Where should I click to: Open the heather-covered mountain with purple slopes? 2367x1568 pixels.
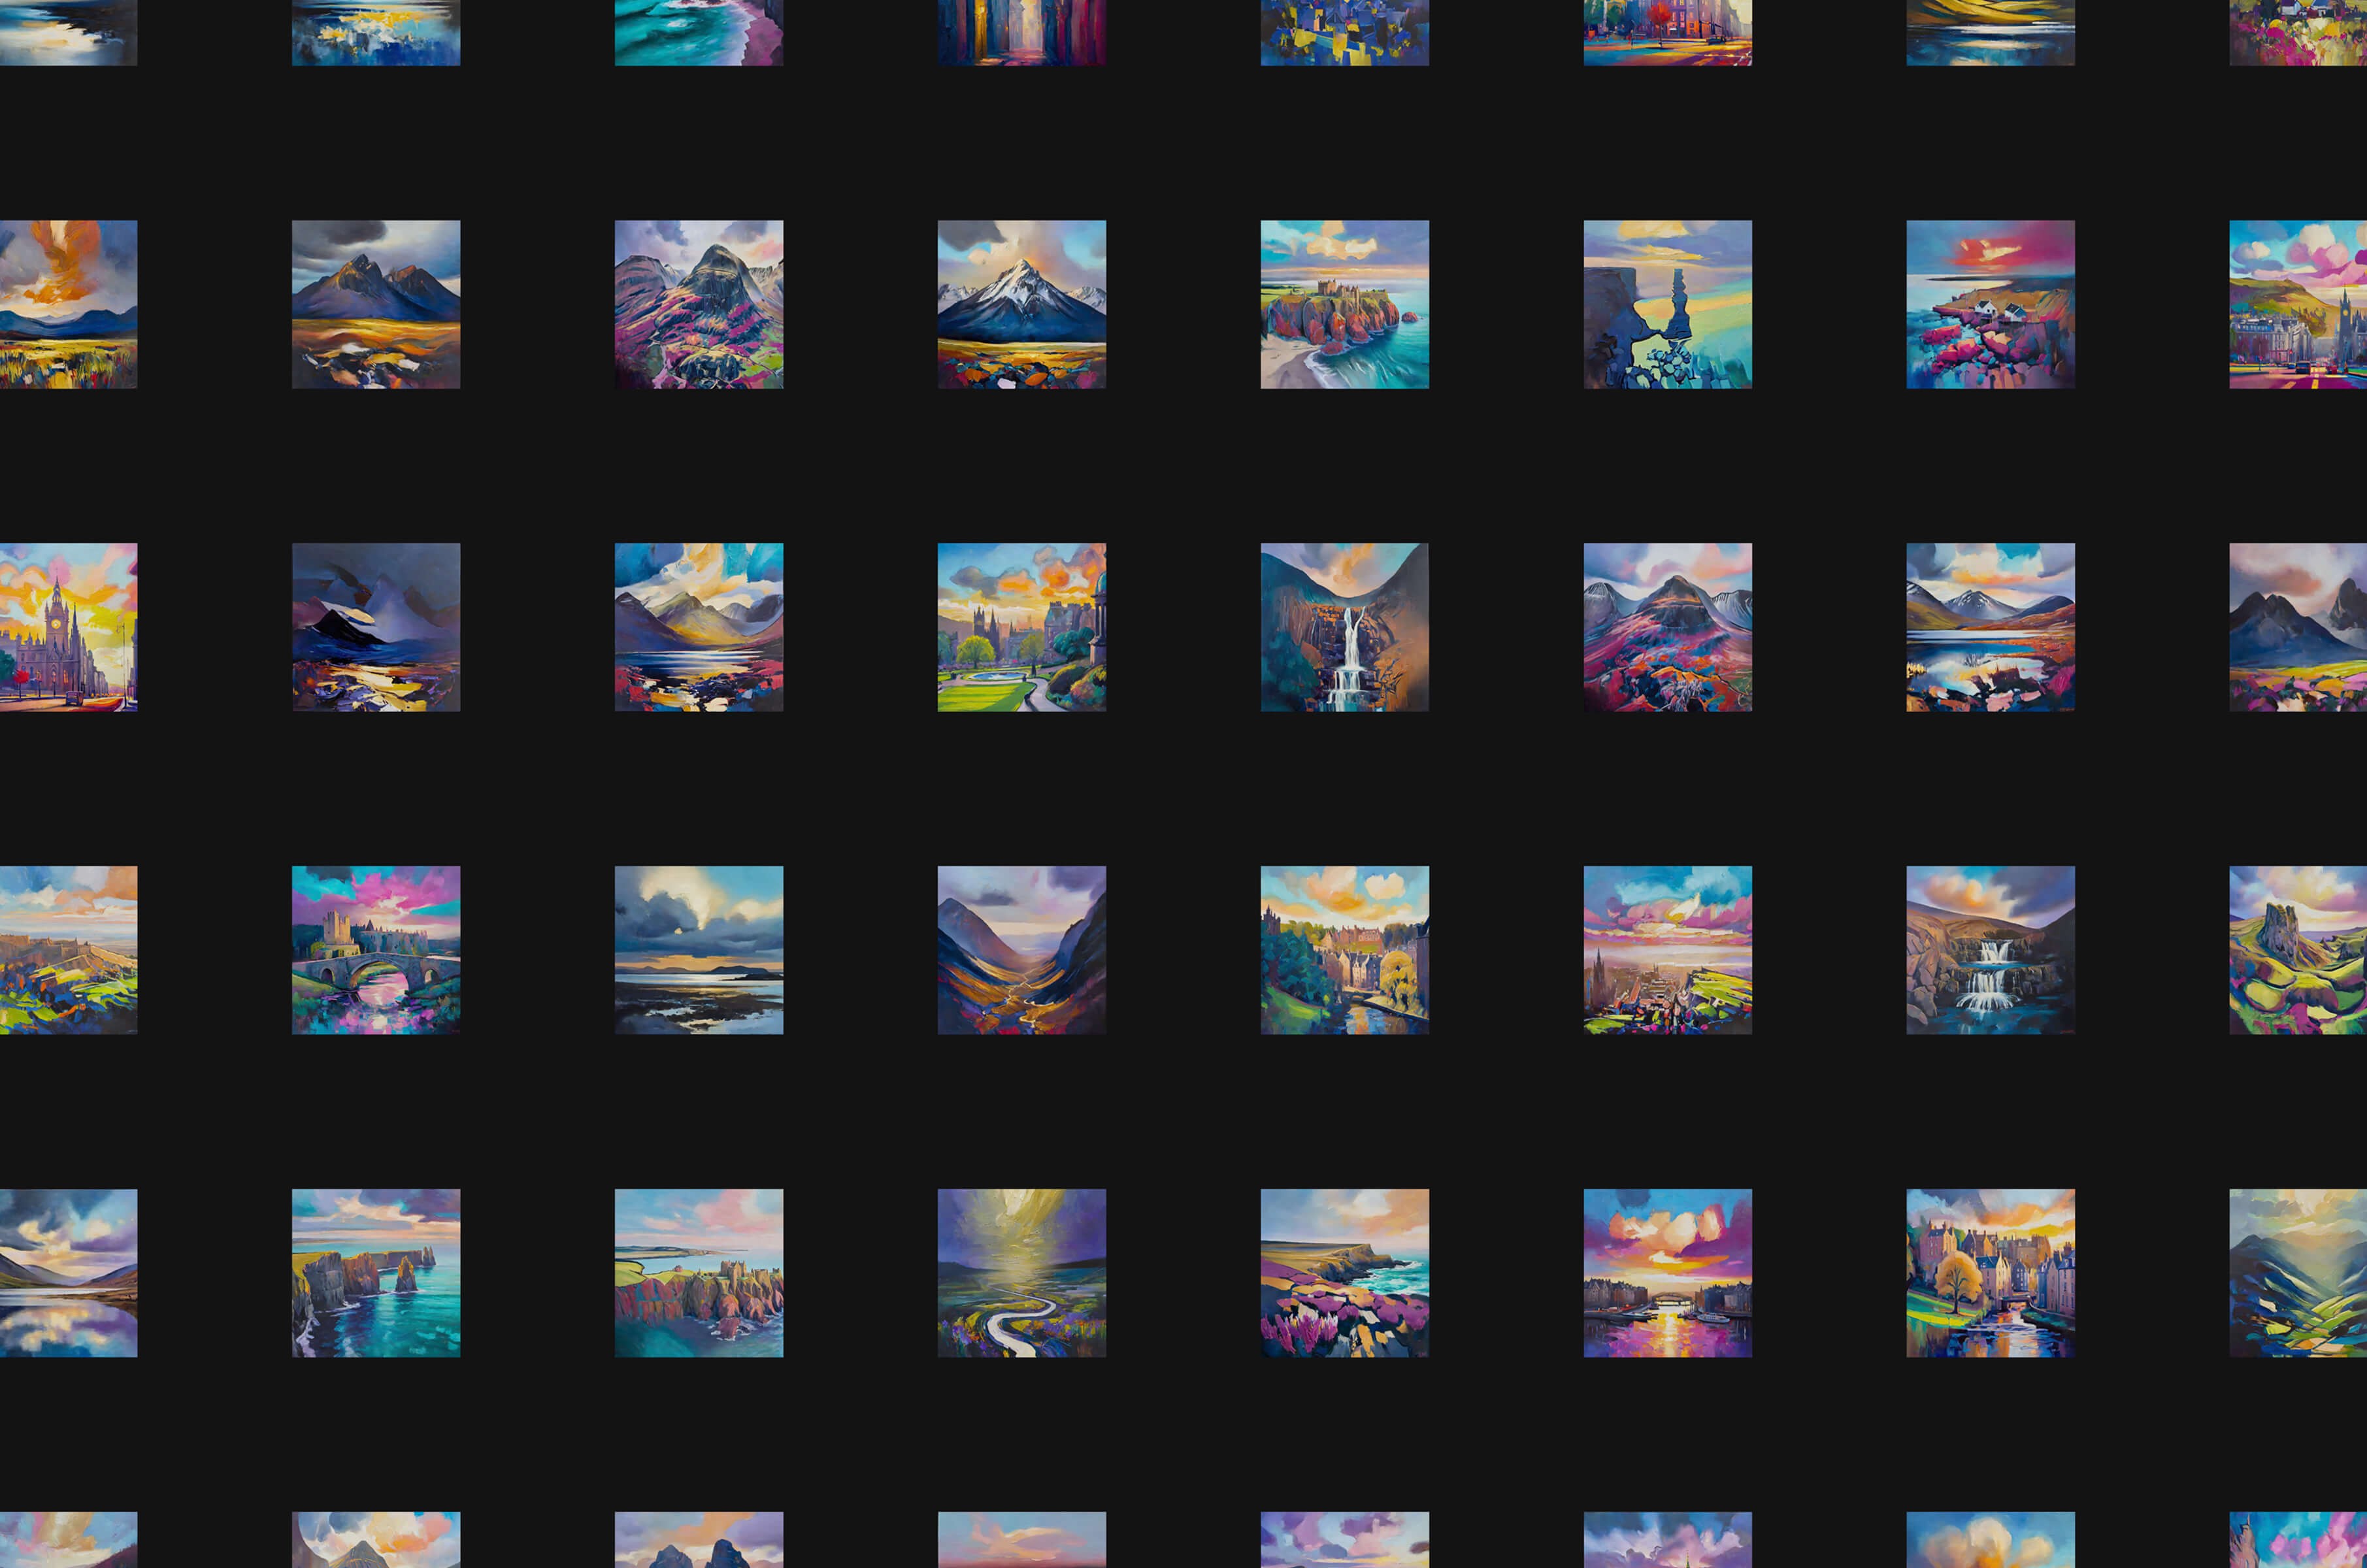(698, 304)
